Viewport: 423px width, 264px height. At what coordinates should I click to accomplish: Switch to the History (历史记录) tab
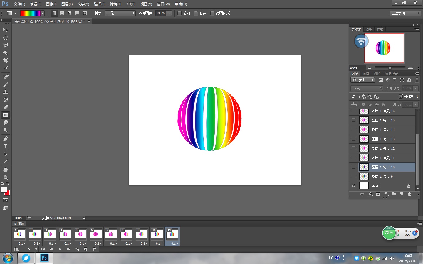pos(391,74)
